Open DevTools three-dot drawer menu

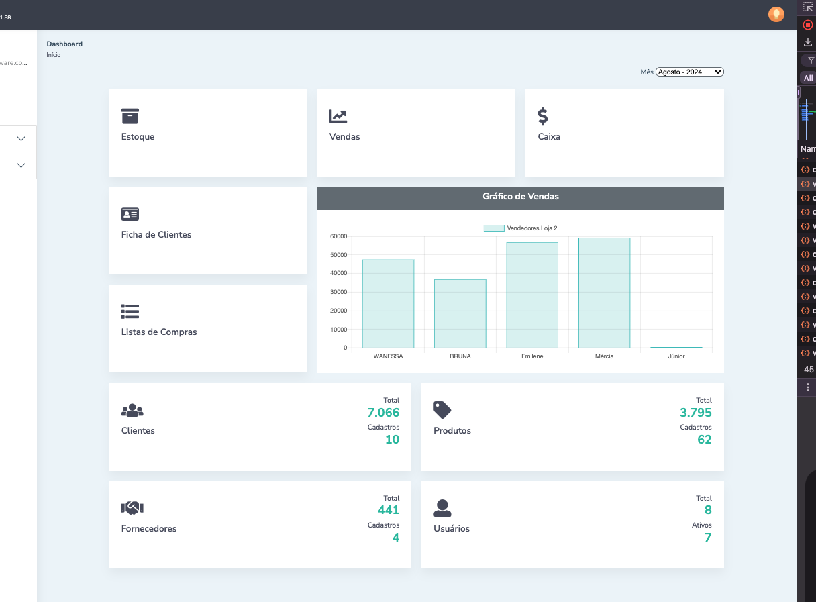click(807, 387)
